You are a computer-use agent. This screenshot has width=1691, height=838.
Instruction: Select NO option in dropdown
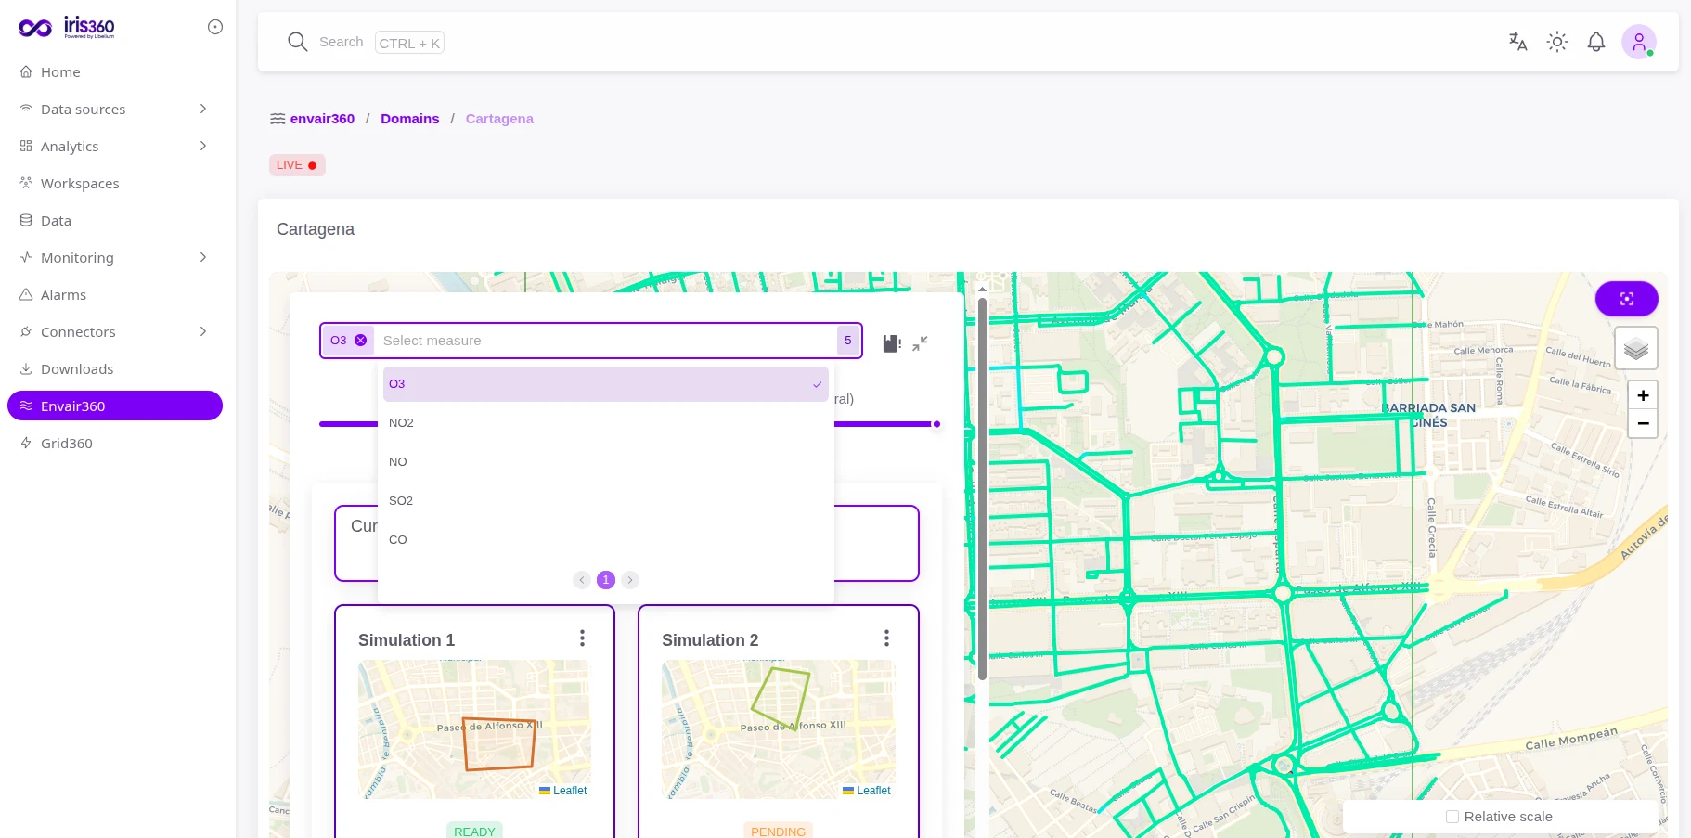[605, 462]
